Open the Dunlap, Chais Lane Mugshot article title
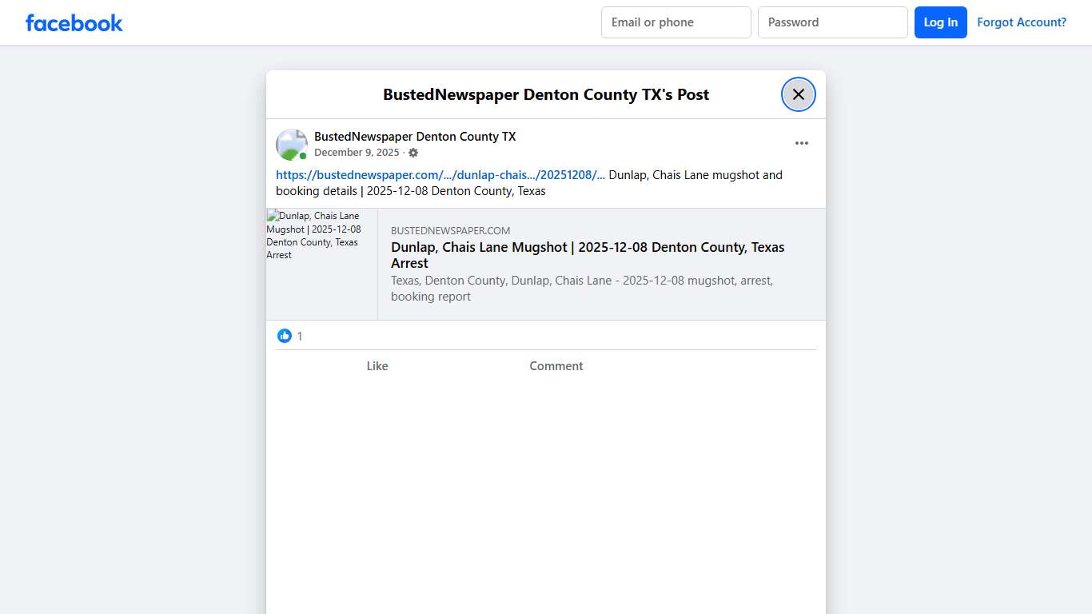The image size is (1092, 614). (588, 254)
